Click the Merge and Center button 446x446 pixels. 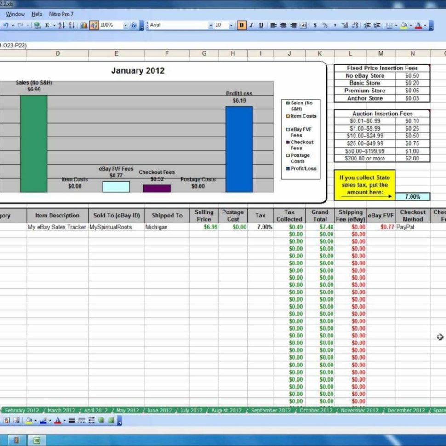tap(302, 25)
